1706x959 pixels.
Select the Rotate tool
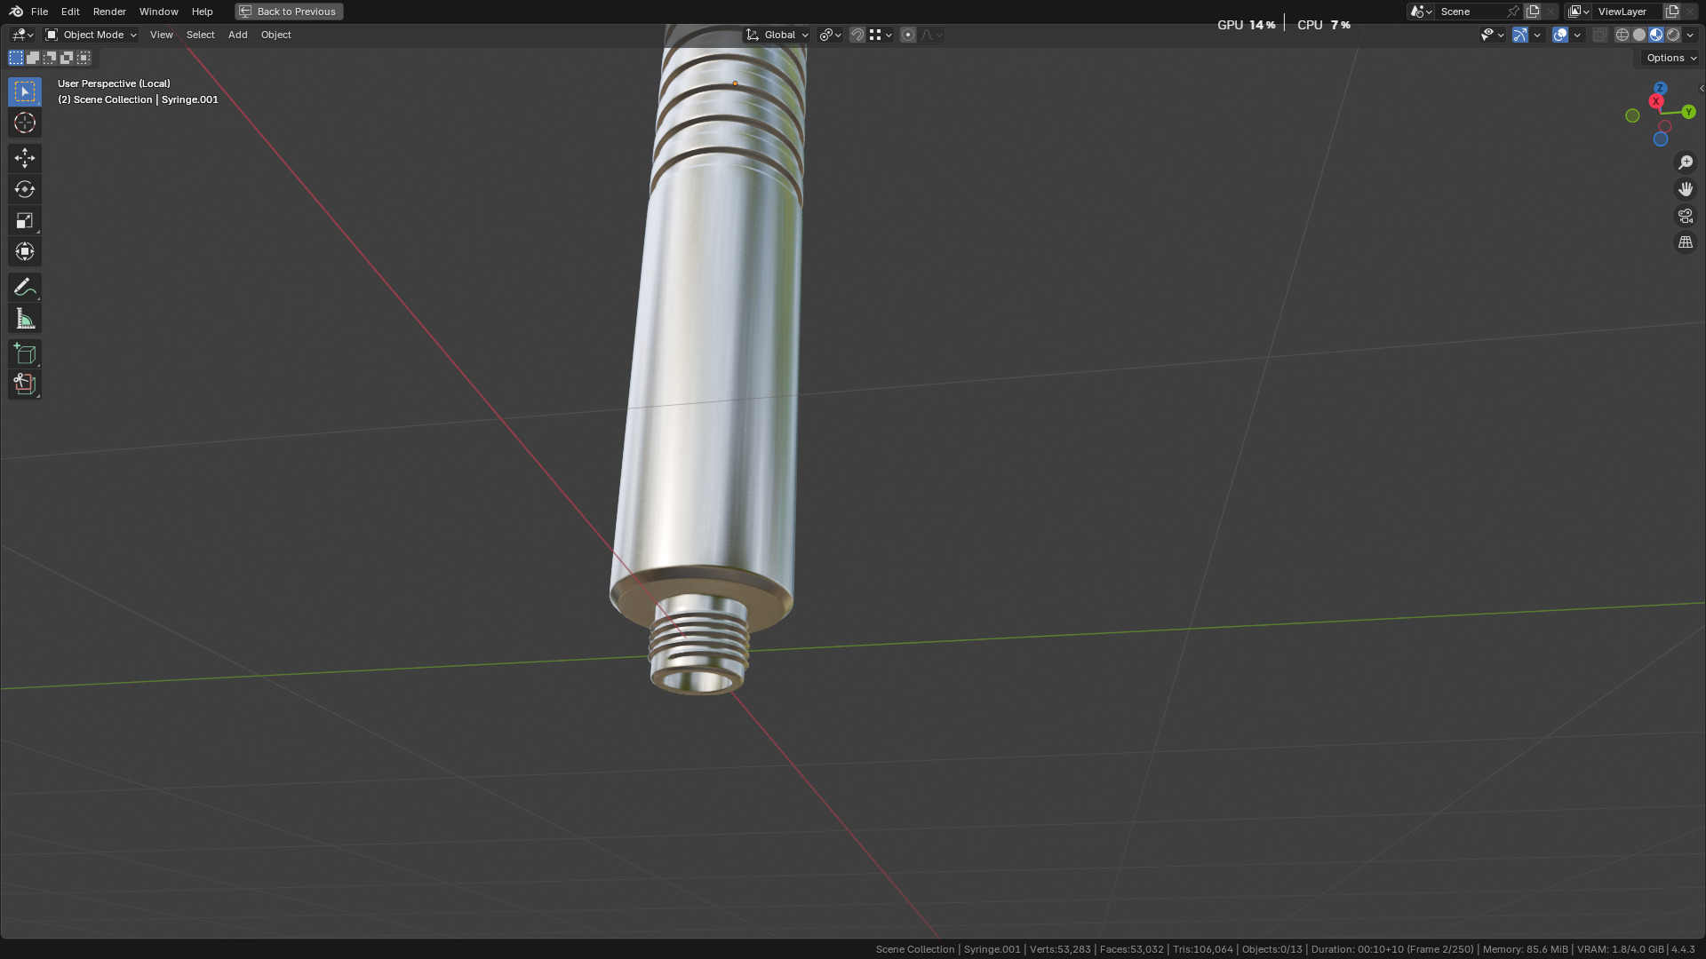[x=25, y=189]
